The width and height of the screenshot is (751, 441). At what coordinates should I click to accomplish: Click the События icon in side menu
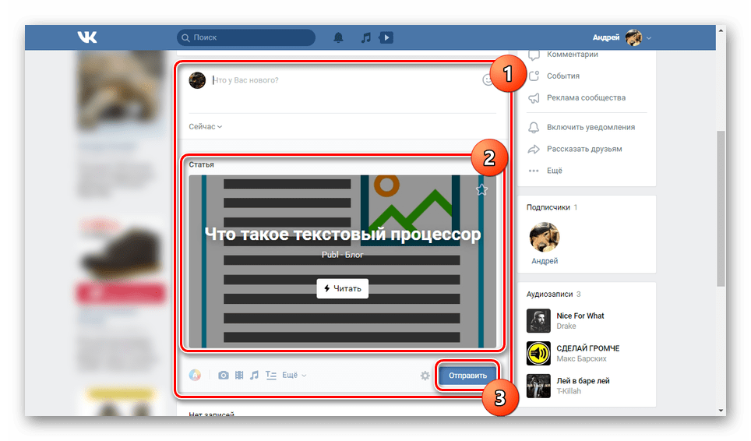pos(534,76)
